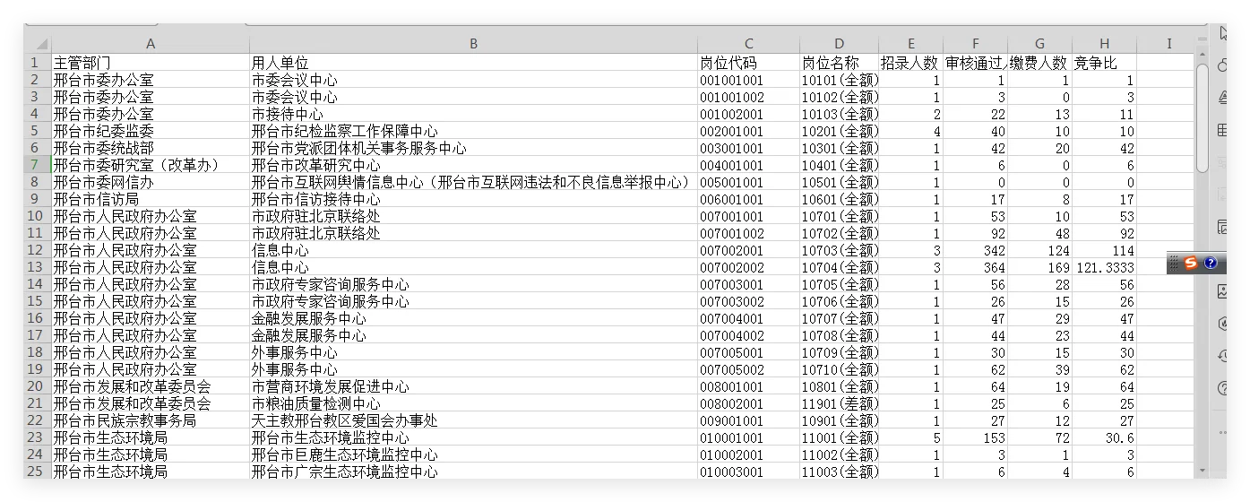Click header cell '岗位名称'
This screenshot has height=502, width=1250.
click(x=839, y=63)
